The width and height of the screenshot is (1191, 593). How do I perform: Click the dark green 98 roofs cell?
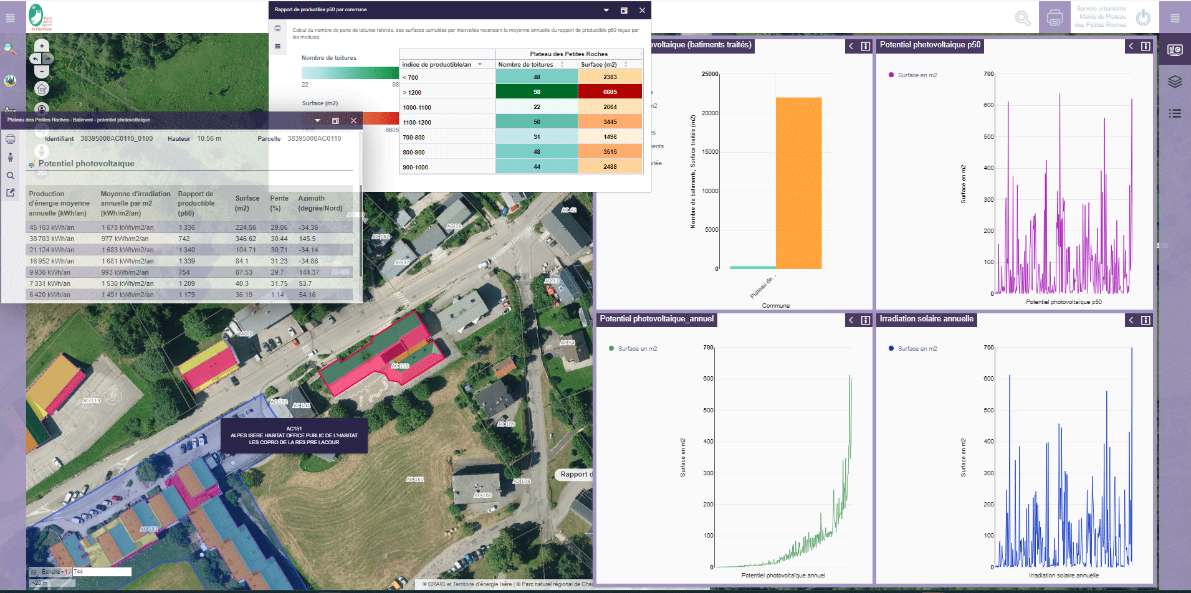click(537, 92)
